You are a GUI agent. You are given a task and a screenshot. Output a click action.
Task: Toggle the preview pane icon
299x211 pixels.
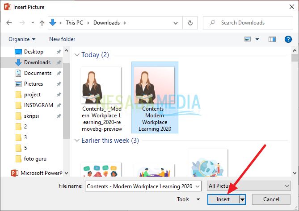272,39
